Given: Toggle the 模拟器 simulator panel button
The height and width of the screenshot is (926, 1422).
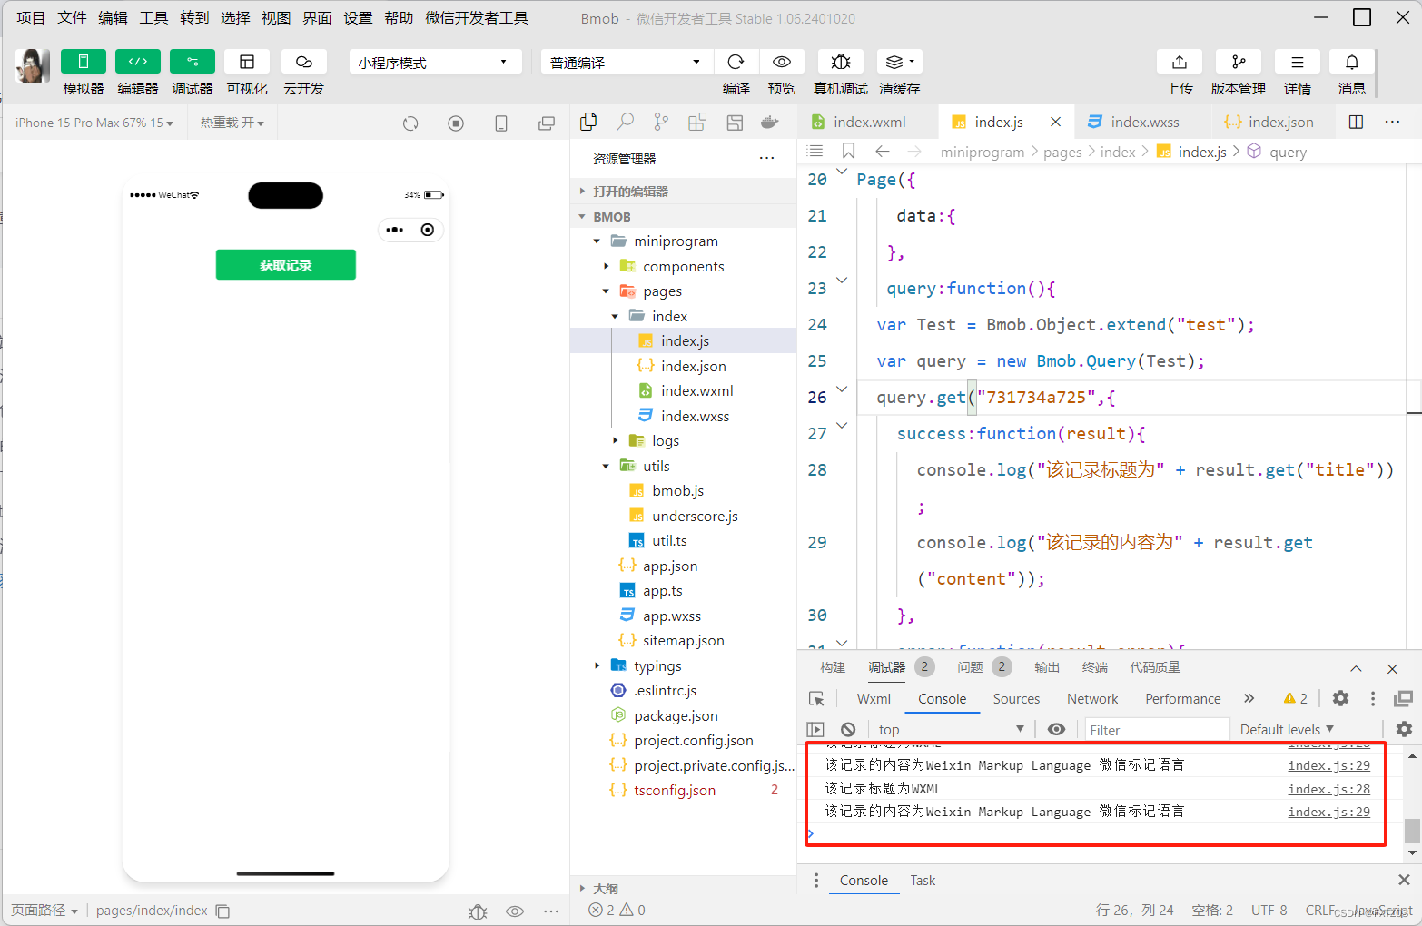Looking at the screenshot, I should (x=84, y=62).
